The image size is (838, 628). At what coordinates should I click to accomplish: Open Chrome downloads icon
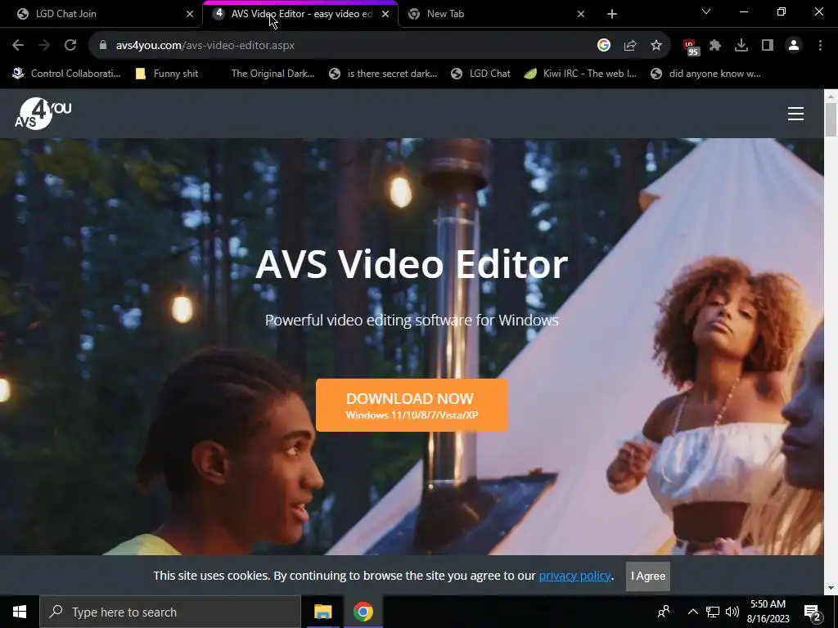[741, 46]
